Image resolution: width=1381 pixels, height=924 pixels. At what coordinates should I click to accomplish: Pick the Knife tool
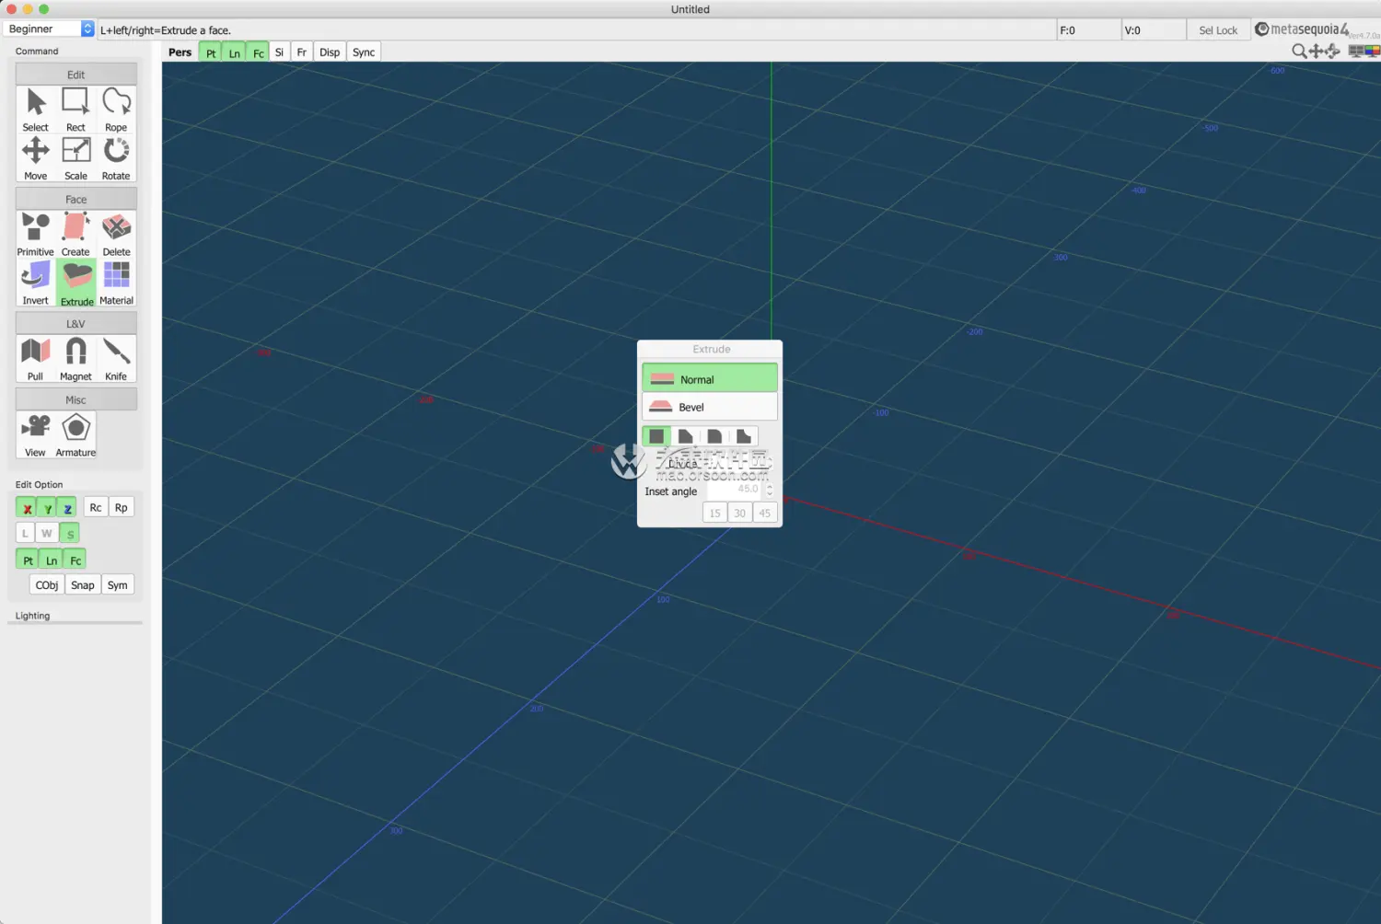tap(116, 359)
